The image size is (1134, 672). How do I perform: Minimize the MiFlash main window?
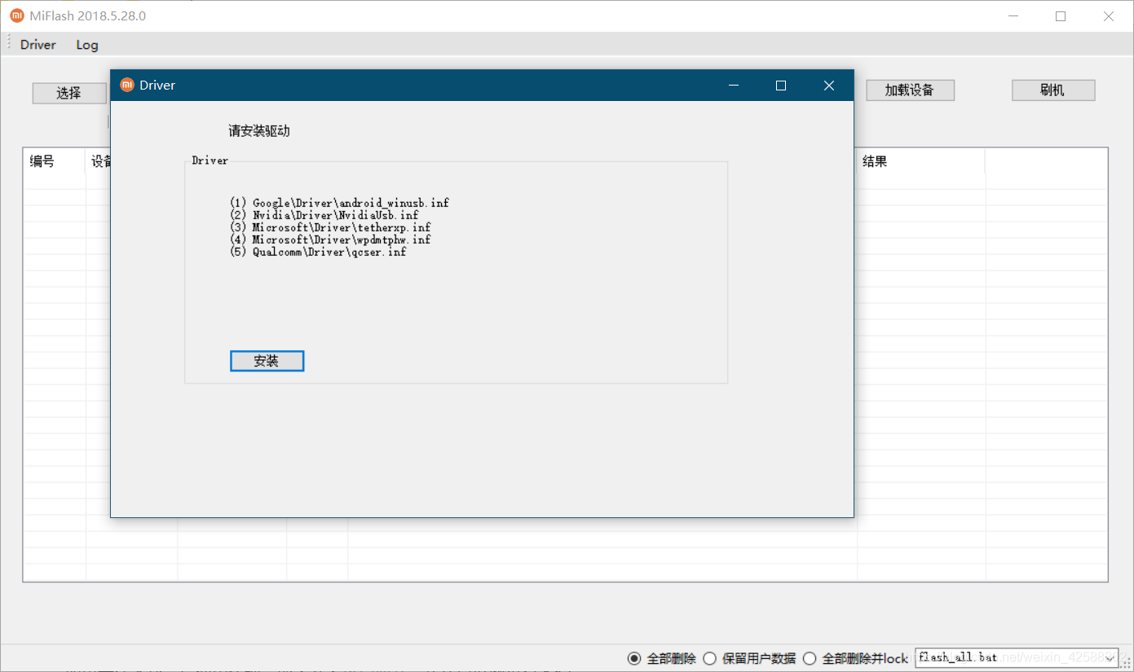1013,15
